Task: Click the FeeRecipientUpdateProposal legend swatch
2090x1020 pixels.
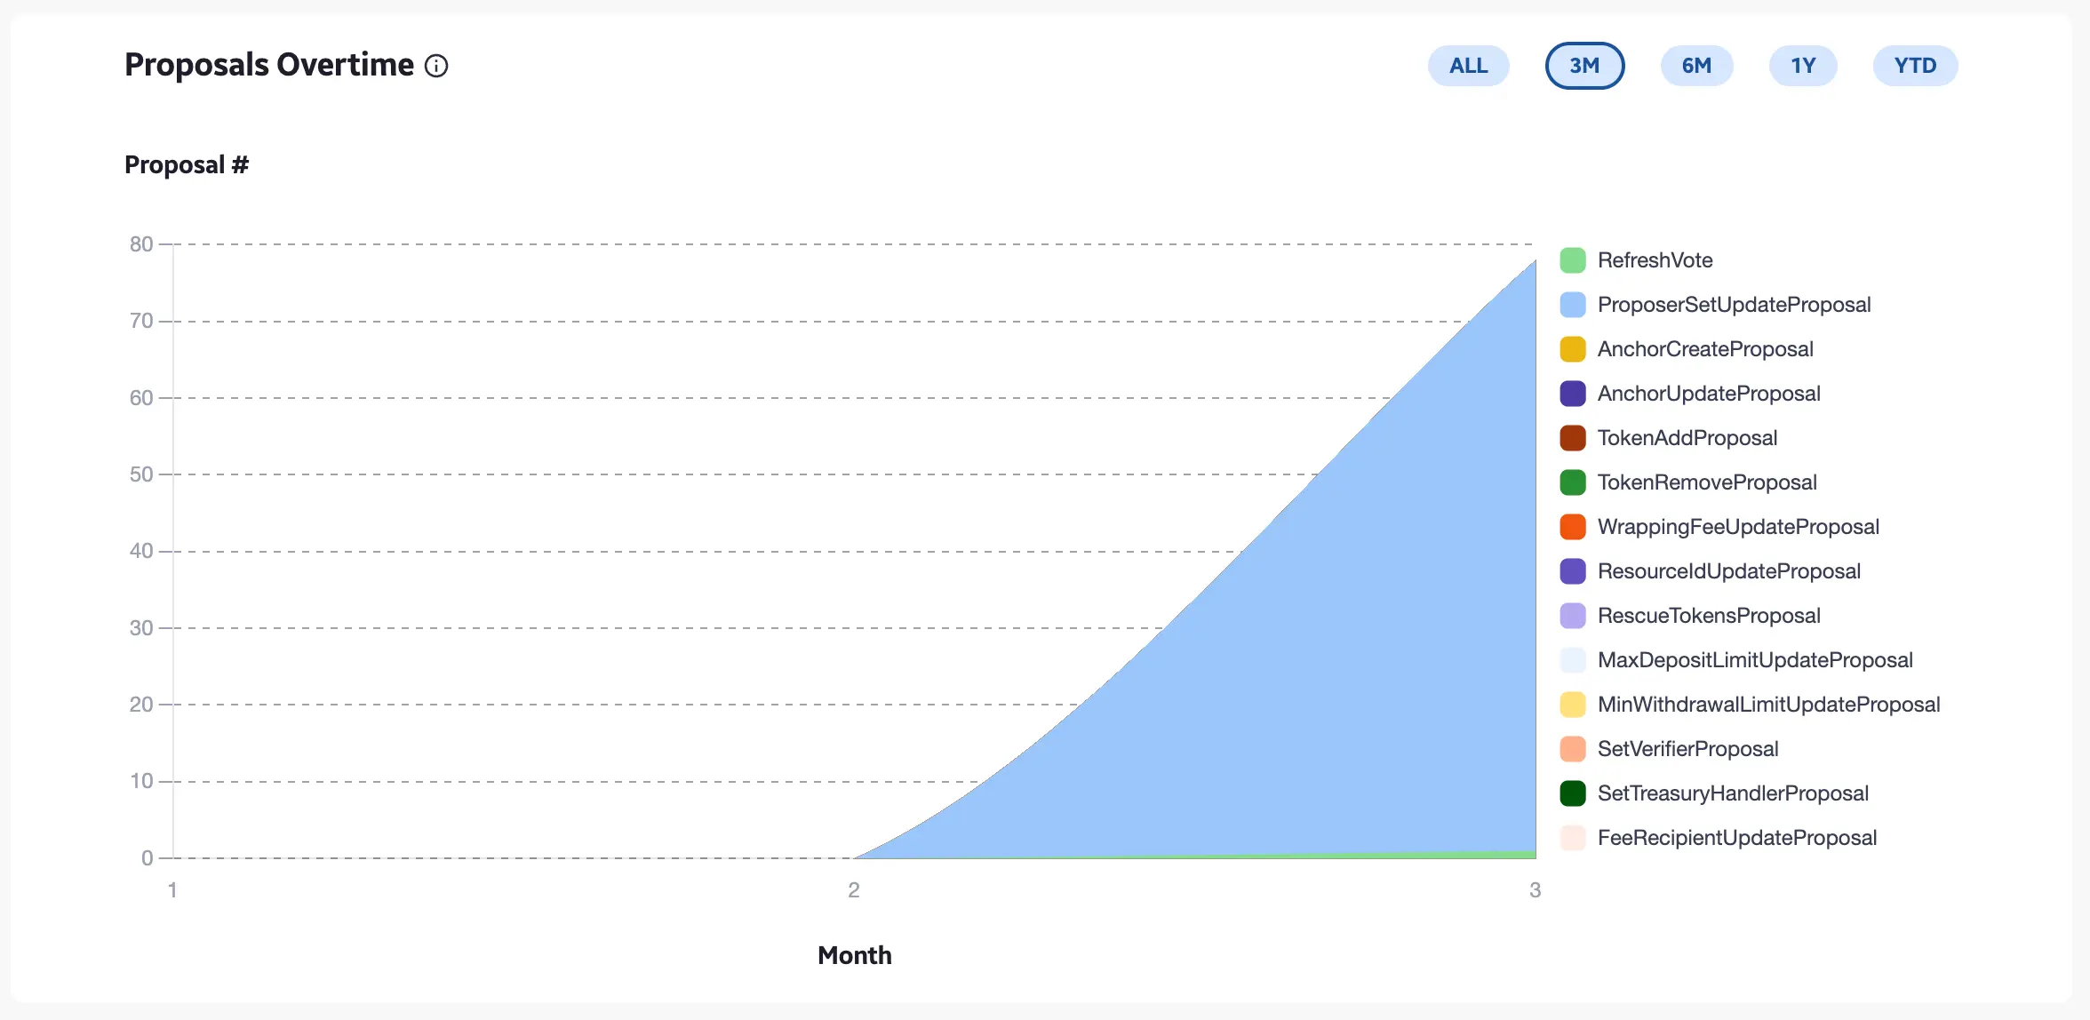Action: tap(1573, 838)
